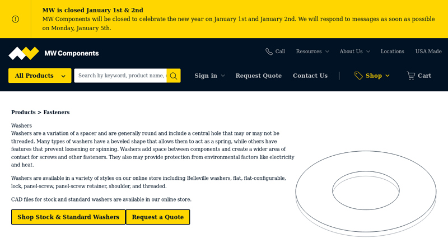
Task: Click the shopping cart icon
Action: 411,76
